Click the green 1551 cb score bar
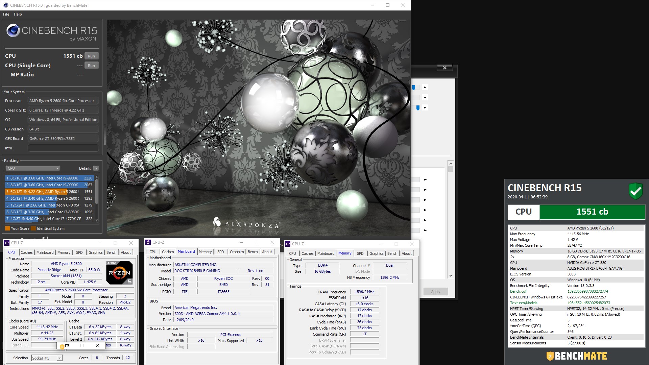 pos(592,212)
